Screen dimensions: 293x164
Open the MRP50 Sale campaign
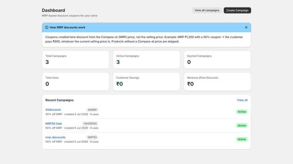(53, 124)
